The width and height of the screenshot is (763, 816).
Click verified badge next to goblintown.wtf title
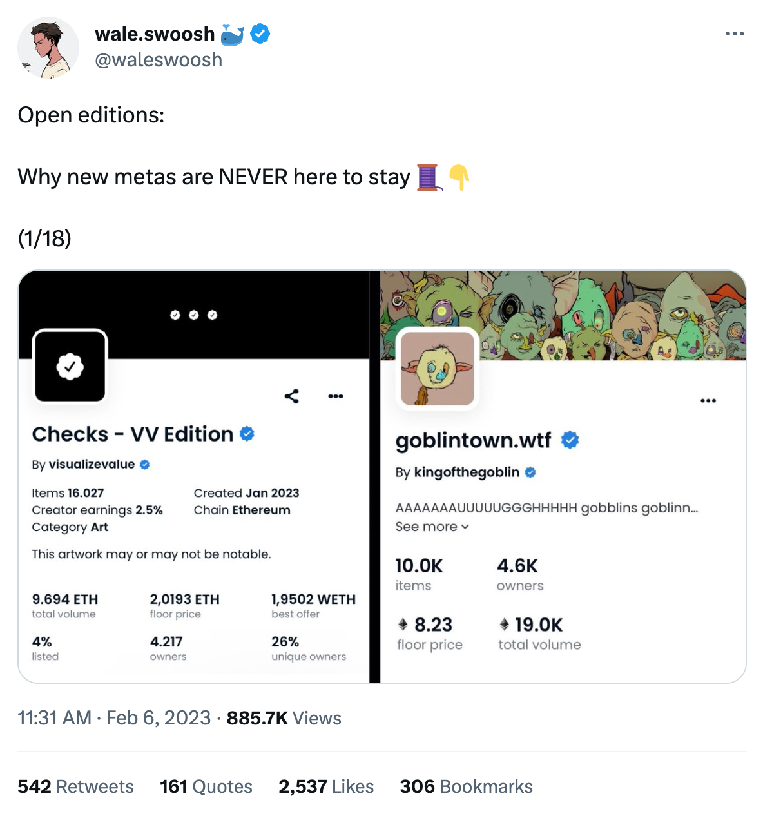pos(570,440)
